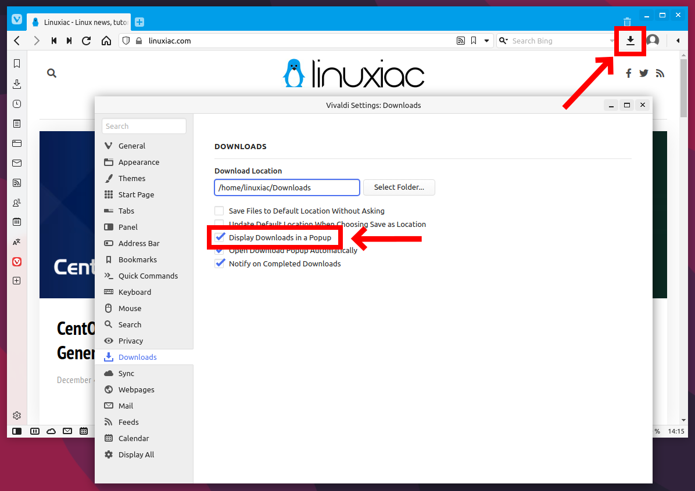Screen dimensions: 695x491
Task: Open the red Vivaldi web panel
Action: coord(17,262)
